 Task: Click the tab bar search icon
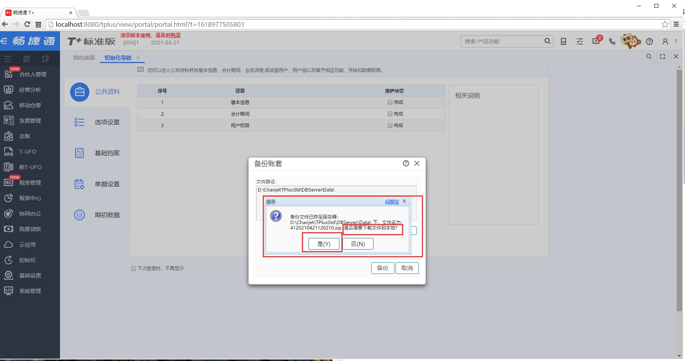point(649,56)
